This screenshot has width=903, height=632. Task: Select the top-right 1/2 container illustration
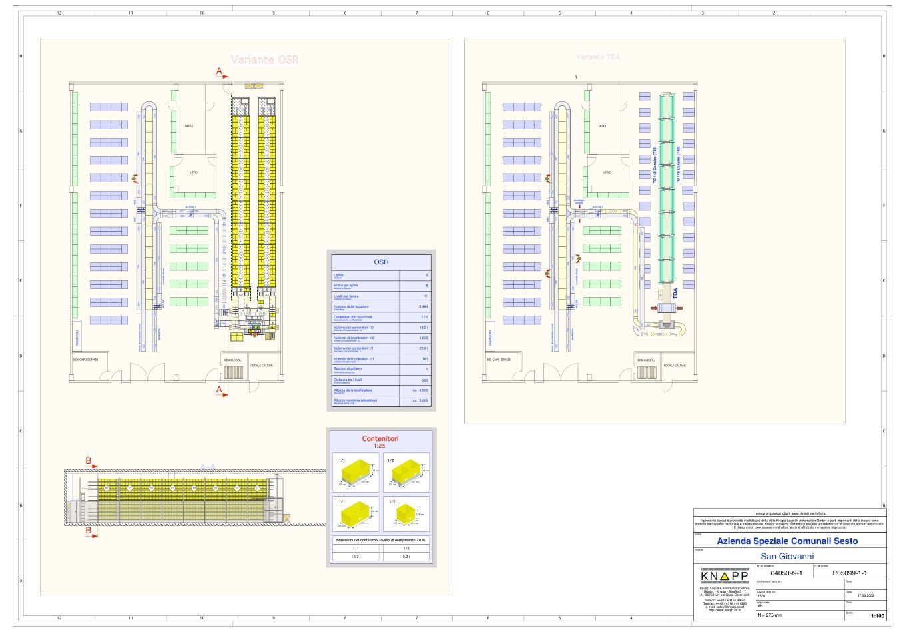point(406,474)
